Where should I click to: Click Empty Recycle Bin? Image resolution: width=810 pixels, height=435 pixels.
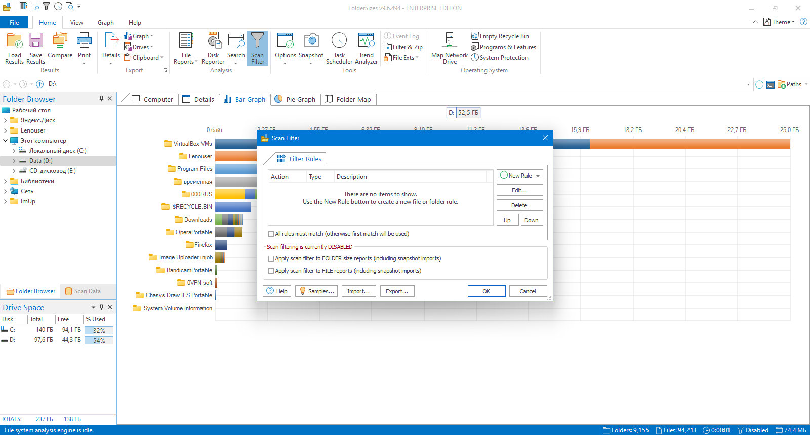point(500,36)
